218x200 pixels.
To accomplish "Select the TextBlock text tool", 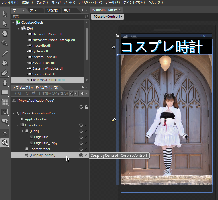I will click(5, 112).
